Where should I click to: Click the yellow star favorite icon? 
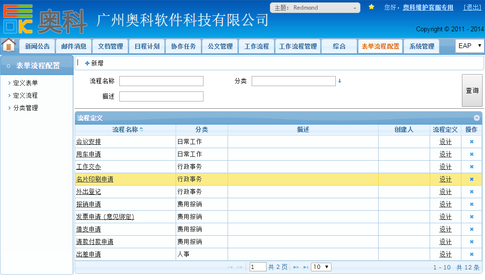click(371, 7)
